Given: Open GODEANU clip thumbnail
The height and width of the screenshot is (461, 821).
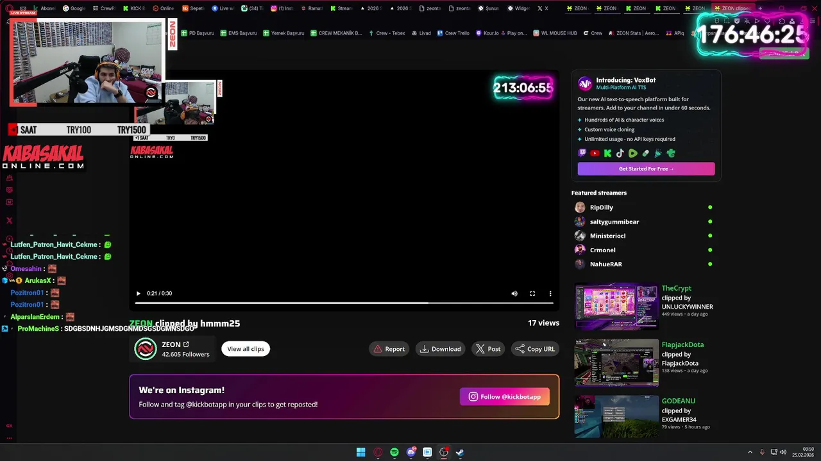Looking at the screenshot, I should 616,417.
